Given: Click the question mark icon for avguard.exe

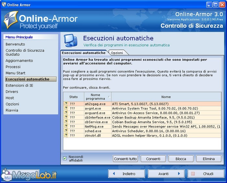Looking at the screenshot, I should click(x=66, y=113).
